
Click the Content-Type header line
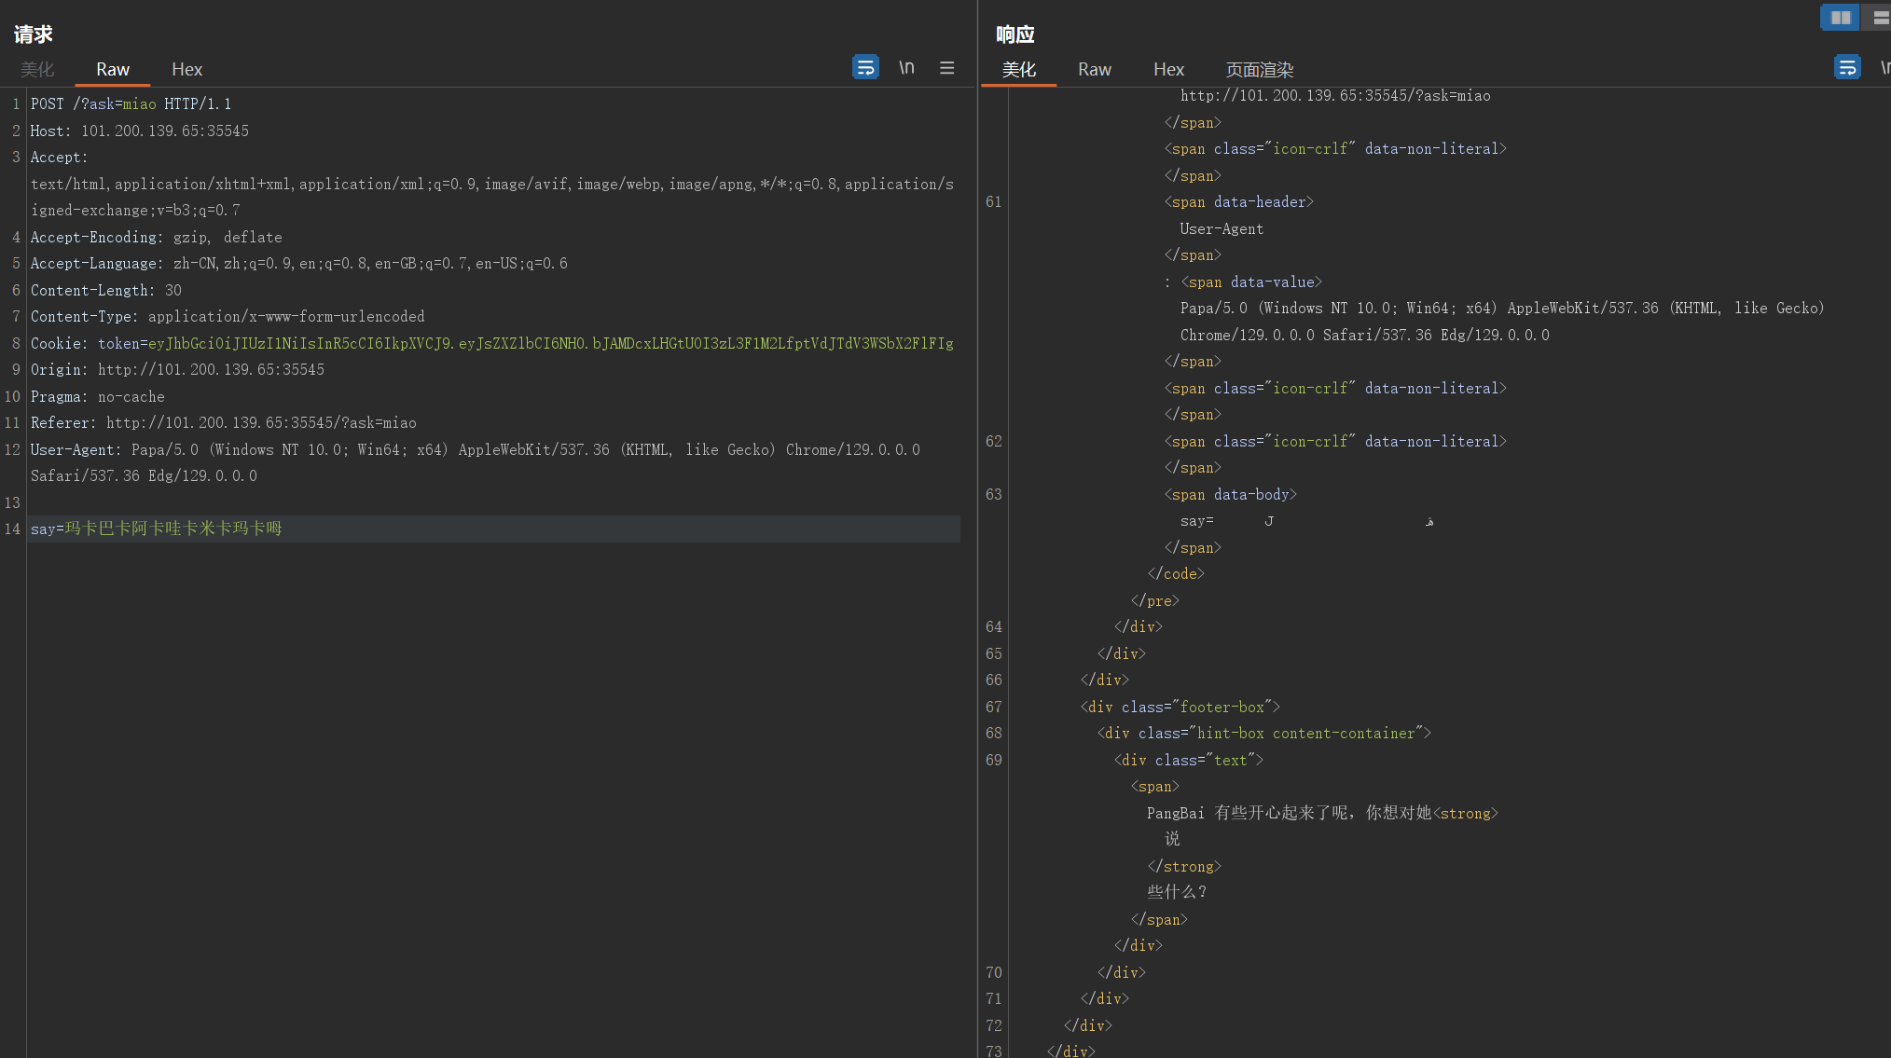point(228,316)
